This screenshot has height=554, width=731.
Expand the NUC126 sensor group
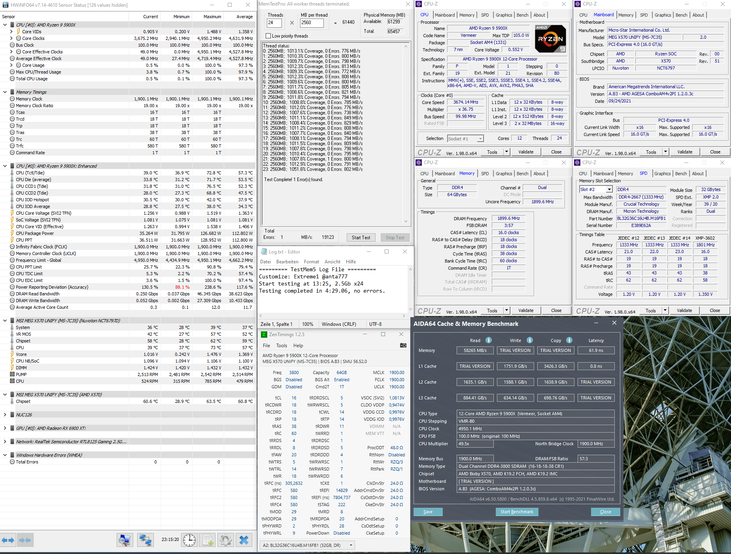(5, 415)
